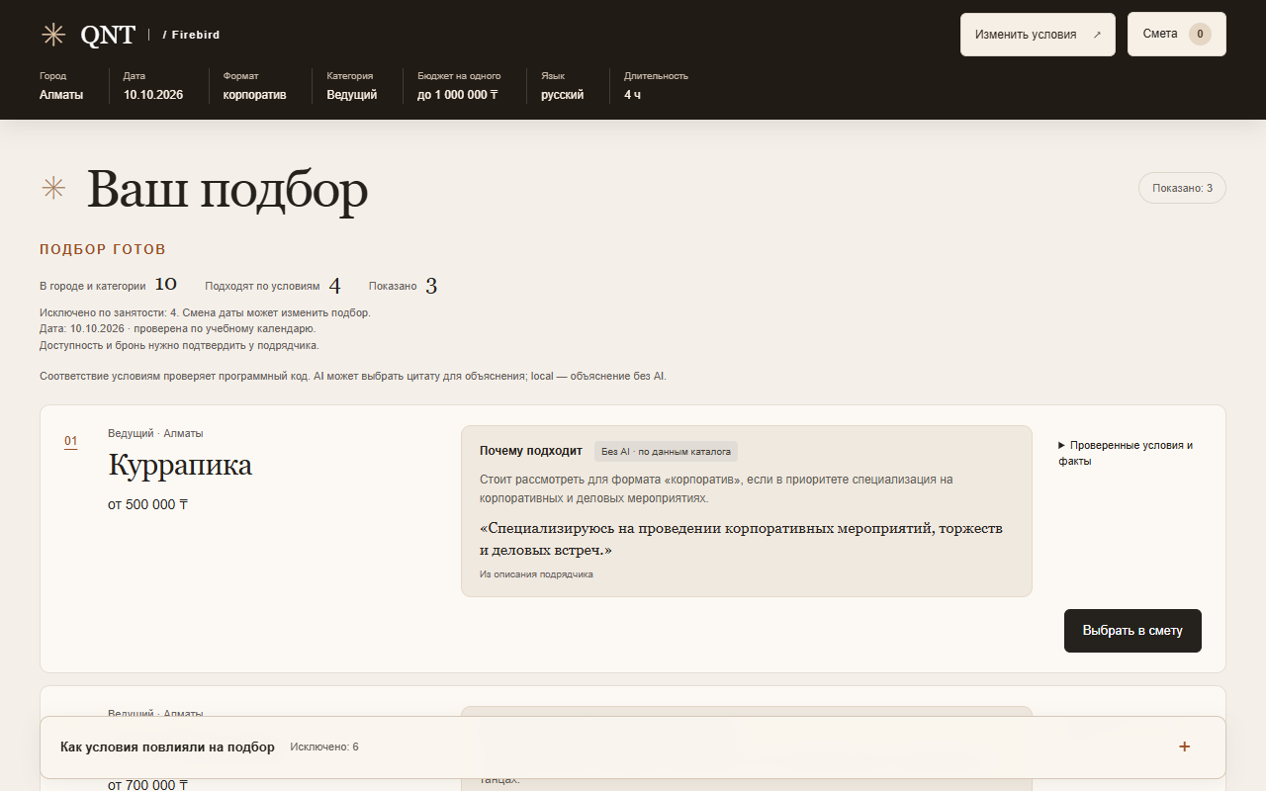Click the Из описания подрядчика caption
The width and height of the screenshot is (1266, 791).
tap(536, 574)
